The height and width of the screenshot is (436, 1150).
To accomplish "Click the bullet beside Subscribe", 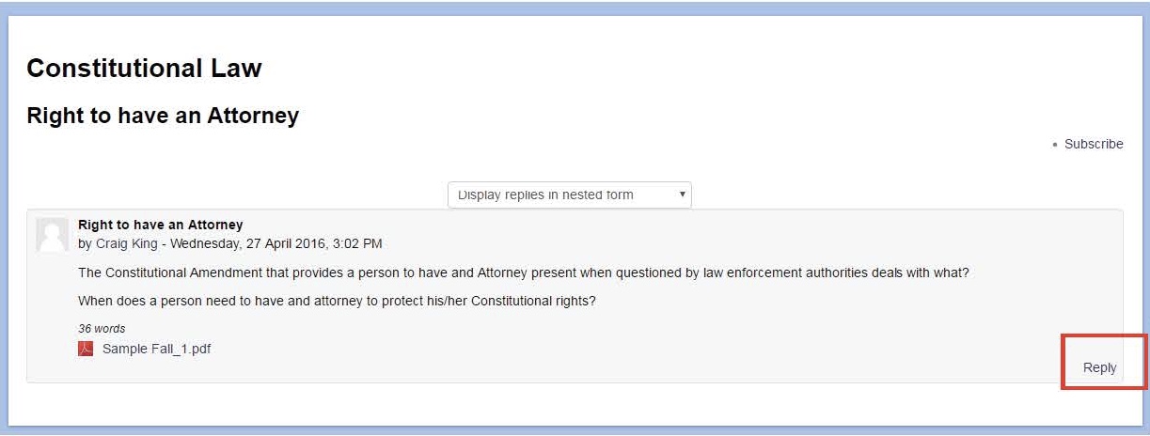I will coord(1055,145).
